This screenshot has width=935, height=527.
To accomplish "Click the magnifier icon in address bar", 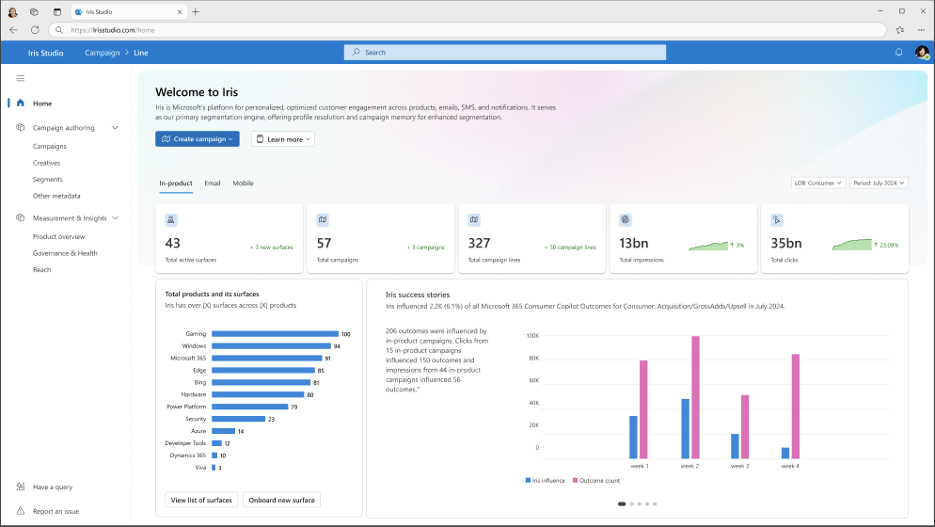I will [x=59, y=30].
